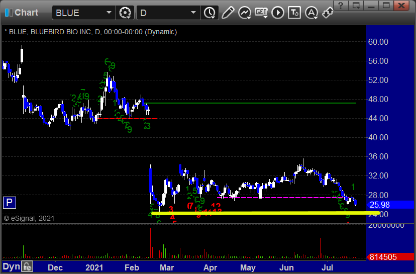Select the yellow horizontal support line
Image resolution: width=416 pixels, height=274 pixels.
pos(265,213)
